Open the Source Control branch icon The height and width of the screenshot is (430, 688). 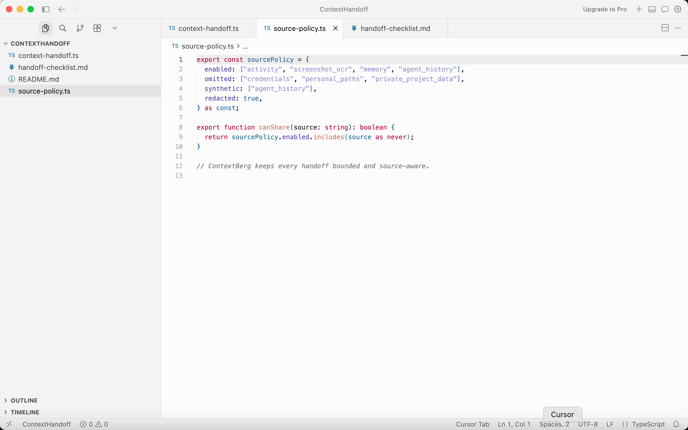pyautogui.click(x=80, y=28)
